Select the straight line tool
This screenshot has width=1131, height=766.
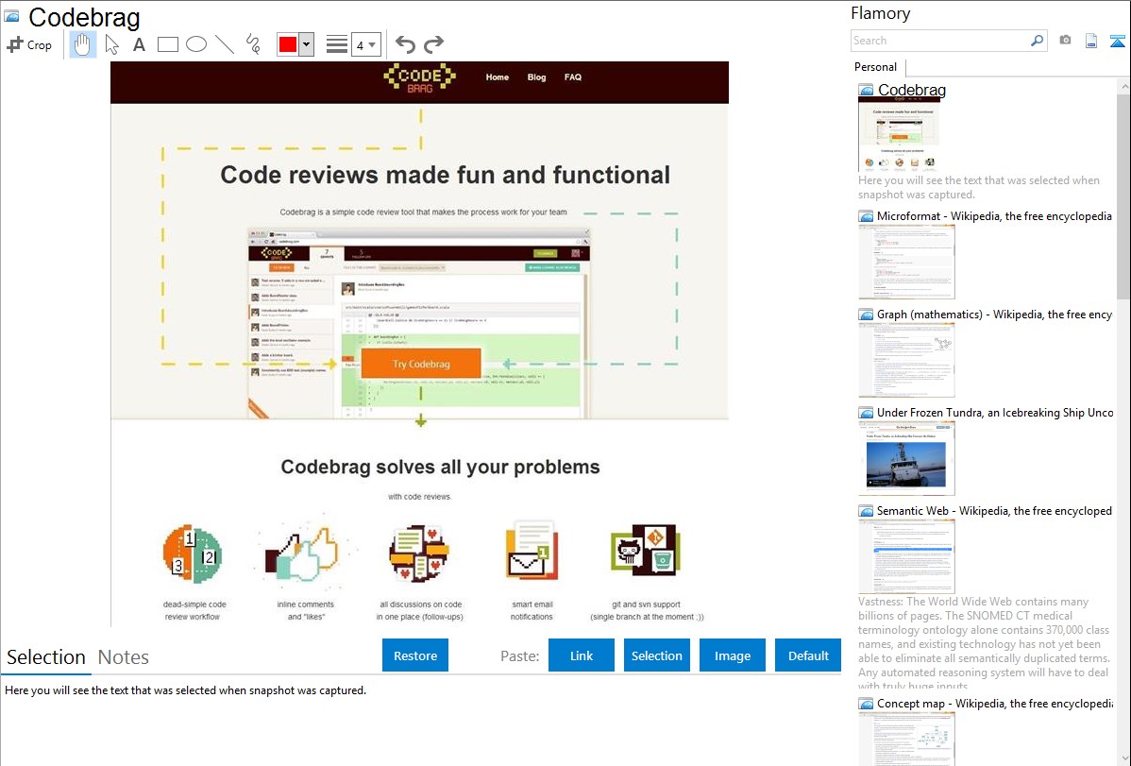[x=225, y=44]
